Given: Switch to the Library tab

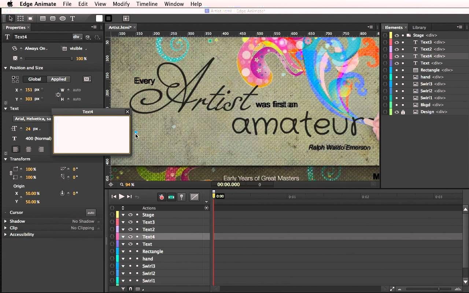Looking at the screenshot, I should [x=419, y=27].
